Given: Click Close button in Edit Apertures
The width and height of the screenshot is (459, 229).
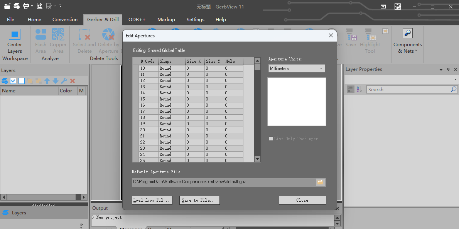Looking at the screenshot, I should 302,200.
